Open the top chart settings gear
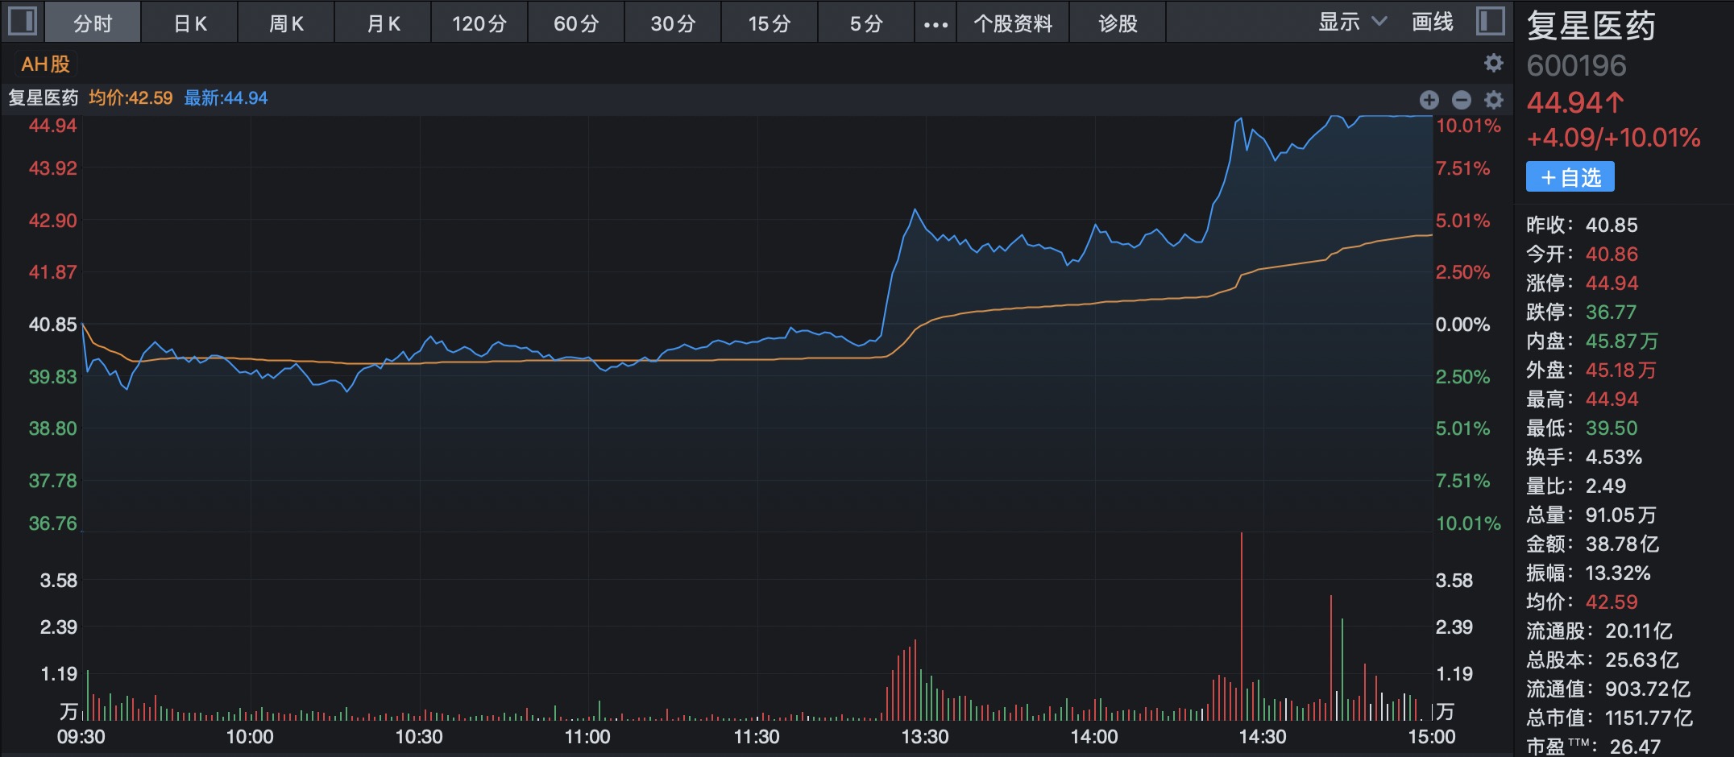1734x757 pixels. click(1494, 63)
